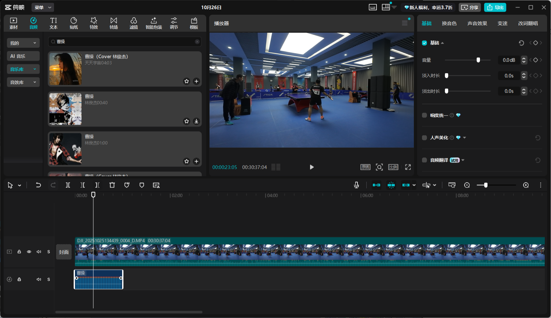This screenshot has width=551, height=318.
Task: Click the undo arrow icon
Action: pyautogui.click(x=38, y=185)
